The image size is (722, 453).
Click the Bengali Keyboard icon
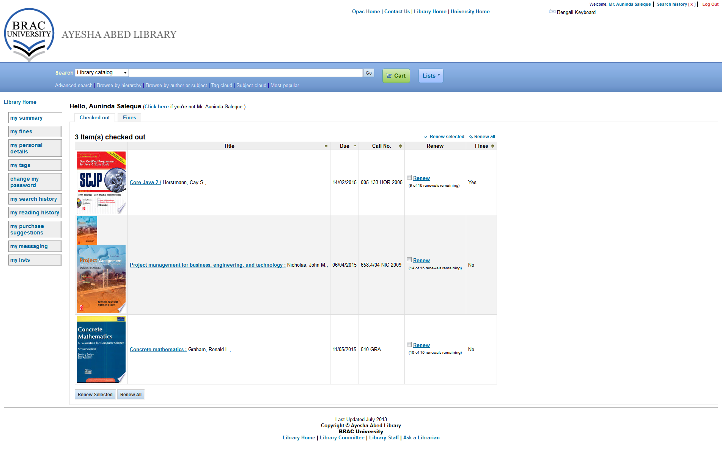tap(552, 12)
